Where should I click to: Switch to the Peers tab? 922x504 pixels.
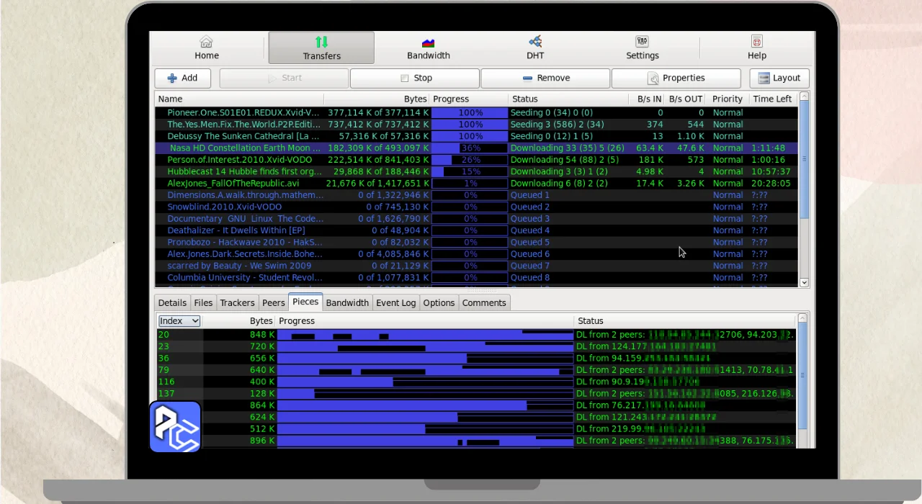(x=273, y=303)
